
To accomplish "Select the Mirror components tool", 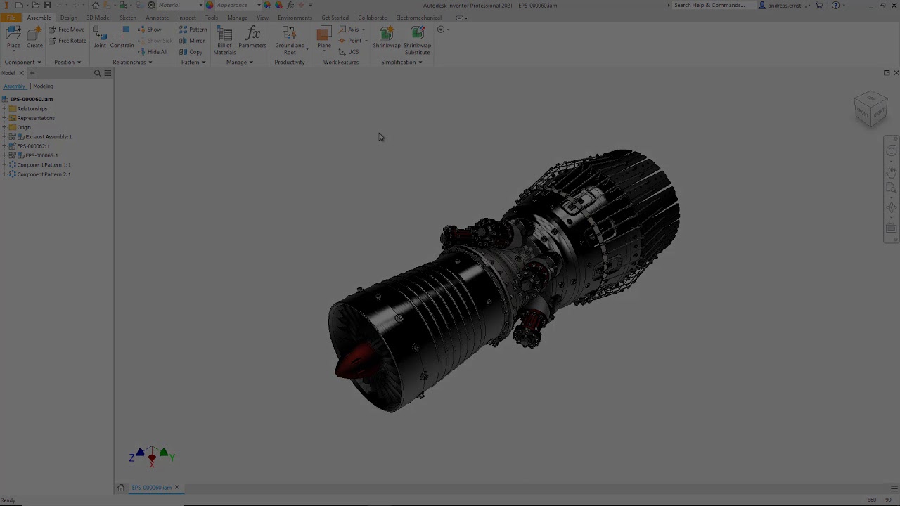I will click(192, 41).
